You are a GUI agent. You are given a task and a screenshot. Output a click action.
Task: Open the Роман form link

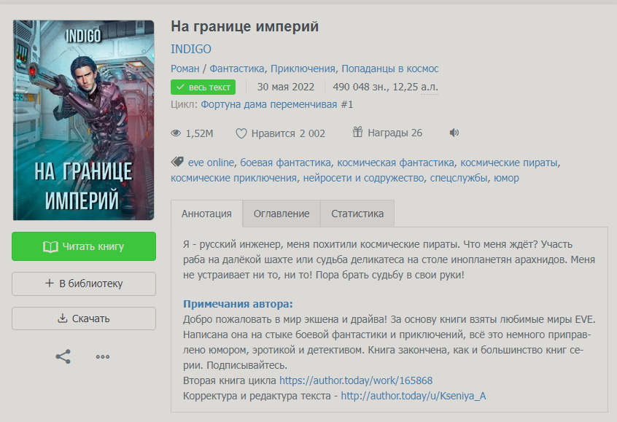185,69
